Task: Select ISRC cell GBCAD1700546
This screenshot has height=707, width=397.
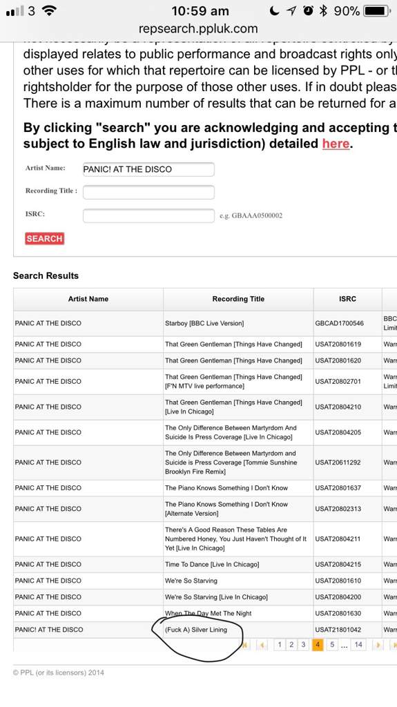Action: point(347,323)
